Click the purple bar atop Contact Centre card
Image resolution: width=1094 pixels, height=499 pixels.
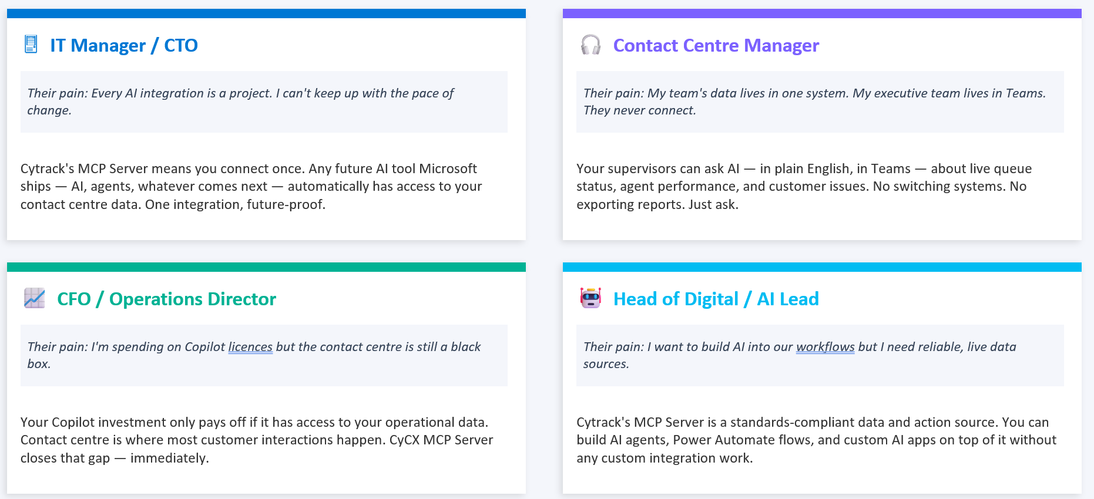822,14
